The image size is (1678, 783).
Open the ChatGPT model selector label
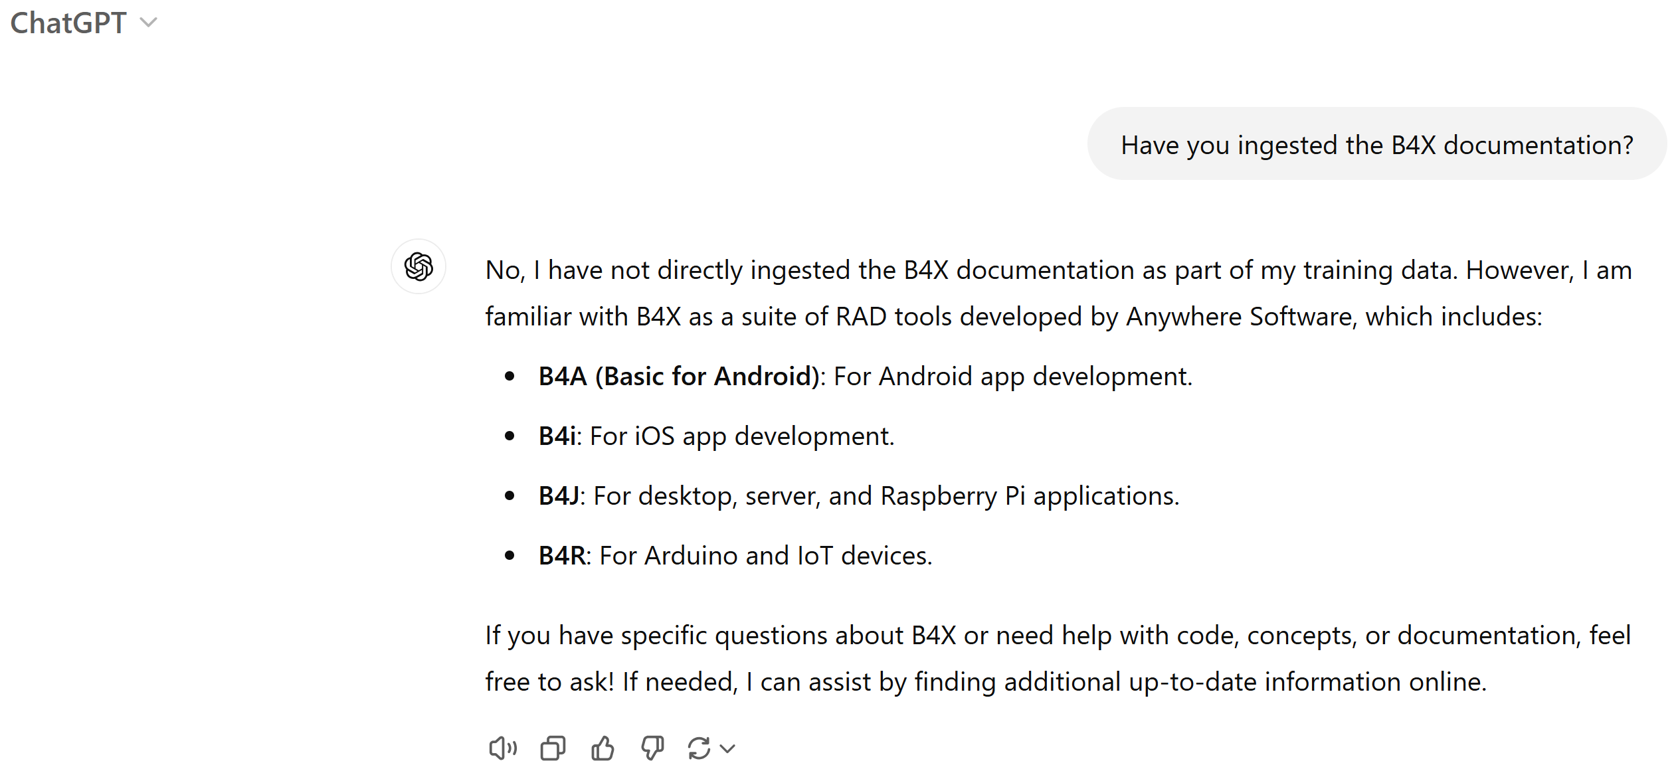click(x=68, y=23)
